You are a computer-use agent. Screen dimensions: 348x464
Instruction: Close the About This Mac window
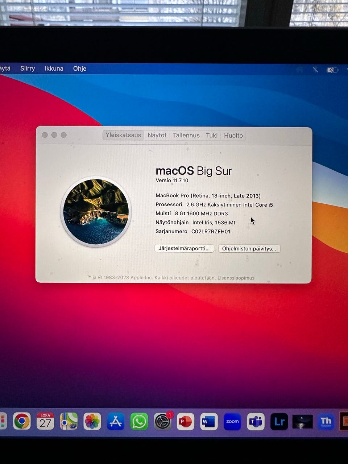point(45,135)
